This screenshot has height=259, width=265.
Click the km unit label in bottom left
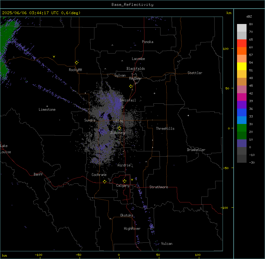pyautogui.click(x=5, y=256)
